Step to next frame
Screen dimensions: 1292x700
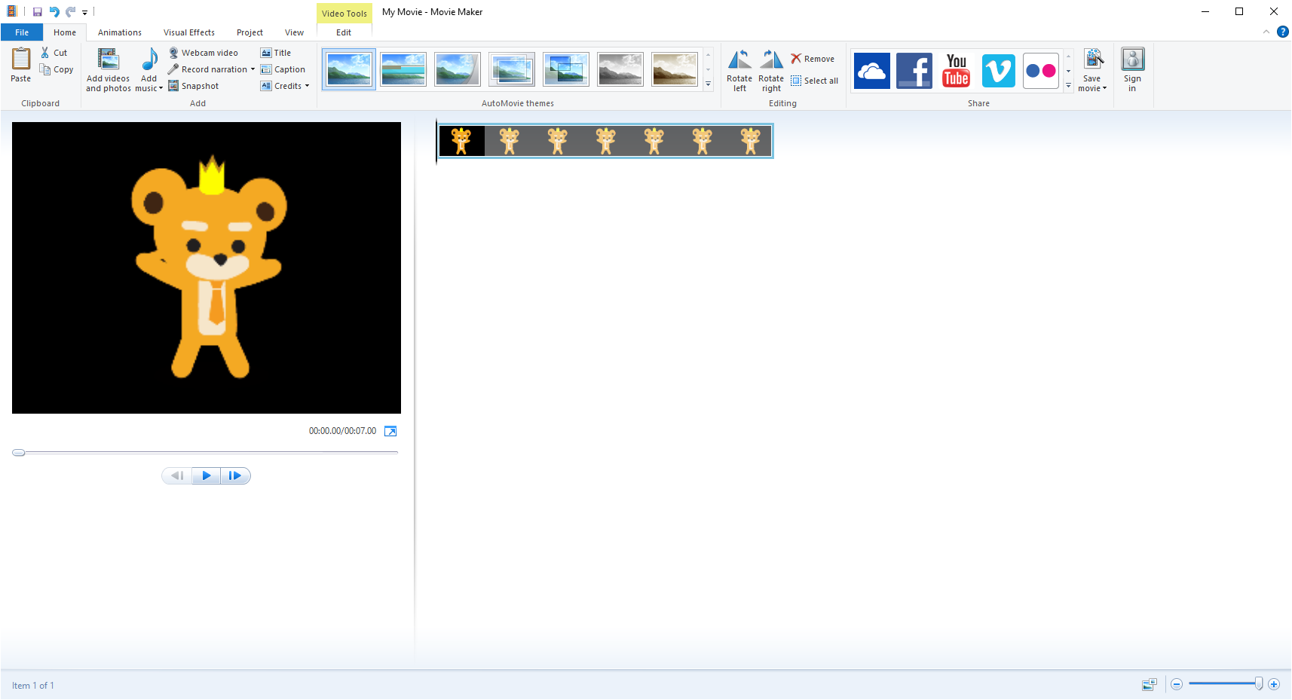235,475
